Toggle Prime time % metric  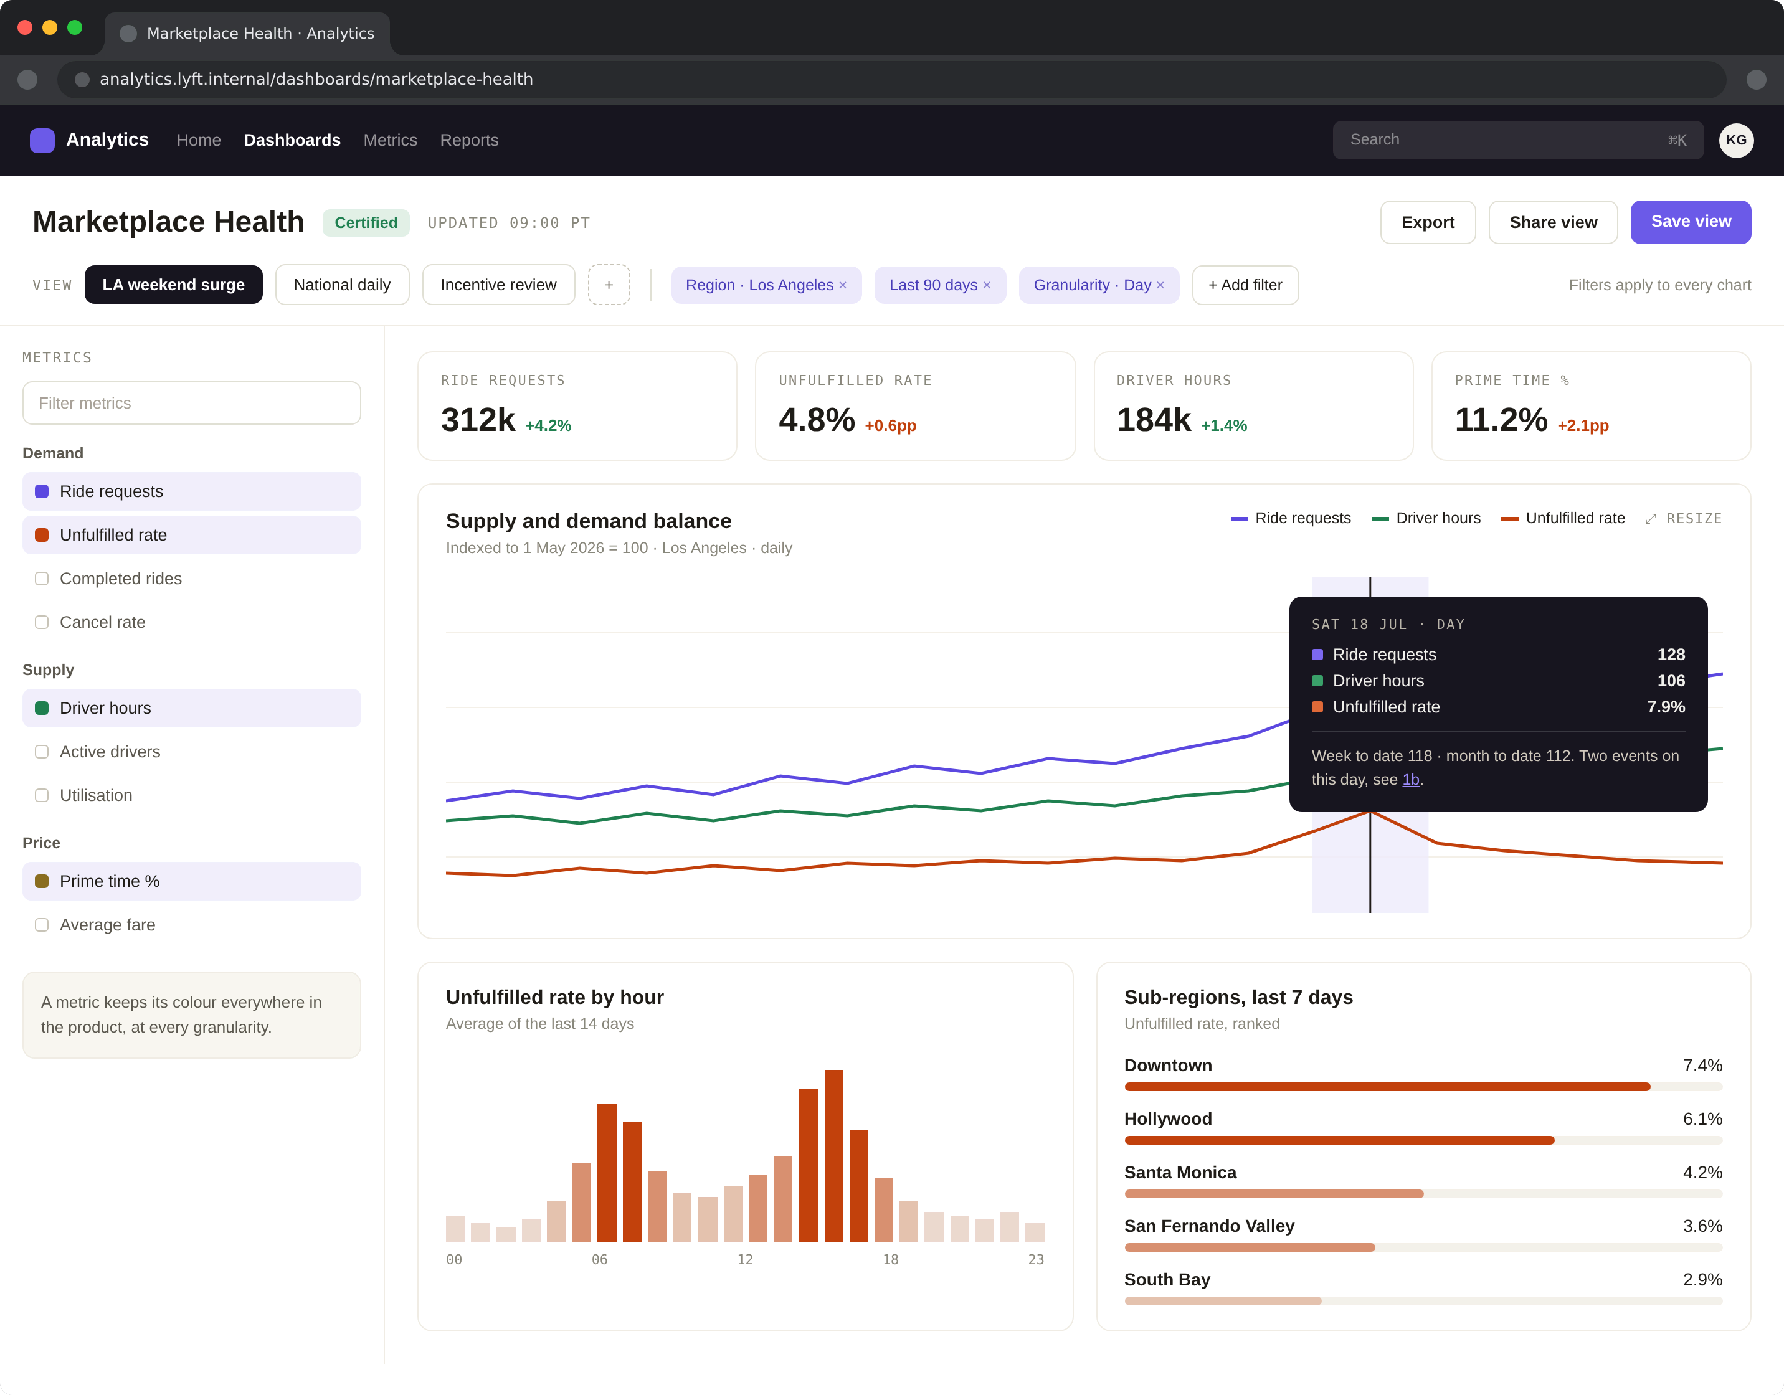(191, 881)
